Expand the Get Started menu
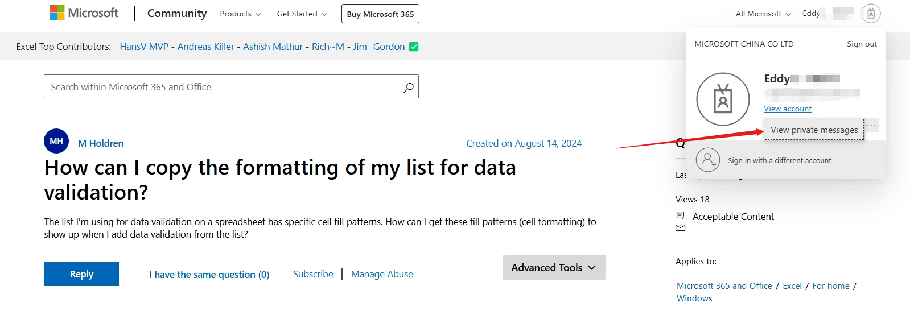This screenshot has width=910, height=311. pyautogui.click(x=302, y=14)
